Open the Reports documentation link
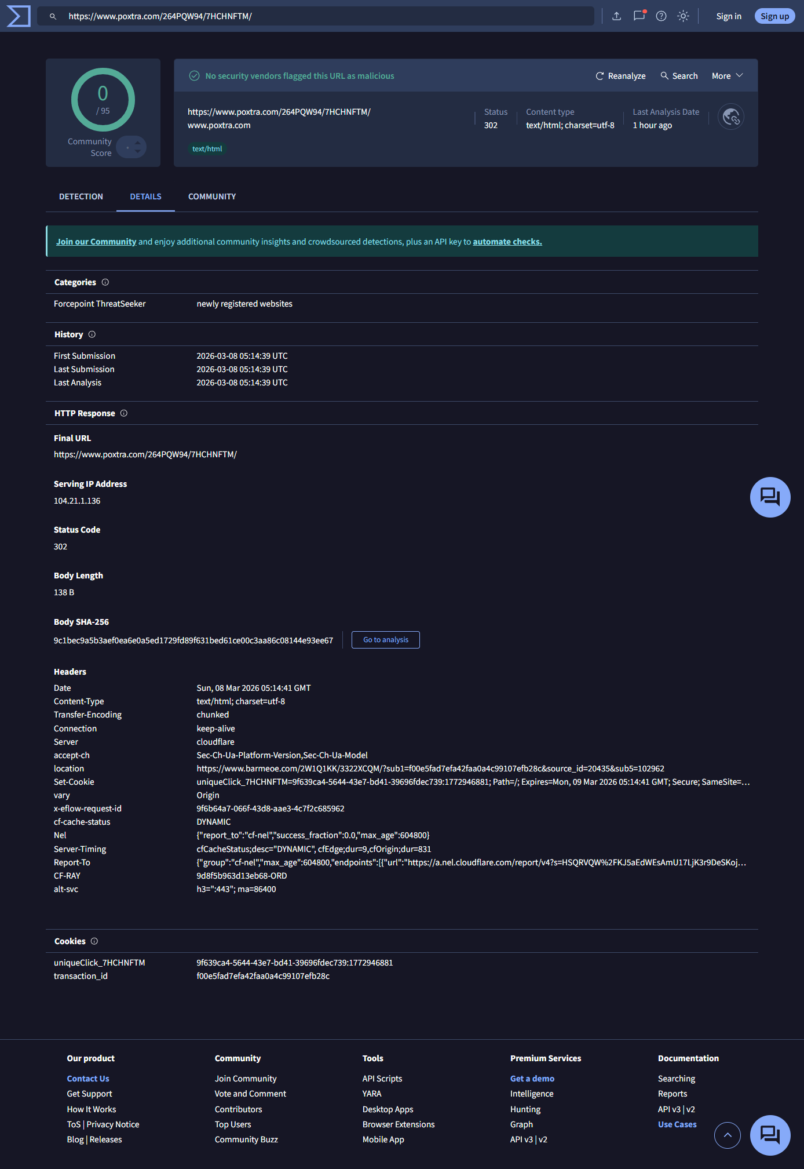Image resolution: width=804 pixels, height=1169 pixels. (x=673, y=1094)
